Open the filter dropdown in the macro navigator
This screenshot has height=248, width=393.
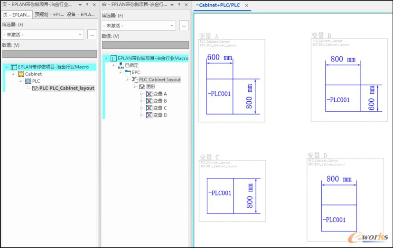[x=172, y=26]
